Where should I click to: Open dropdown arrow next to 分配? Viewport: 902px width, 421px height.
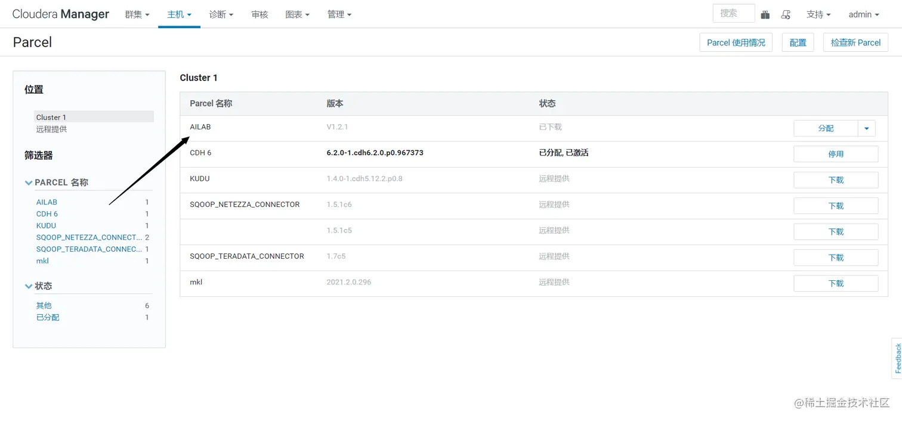pos(867,128)
